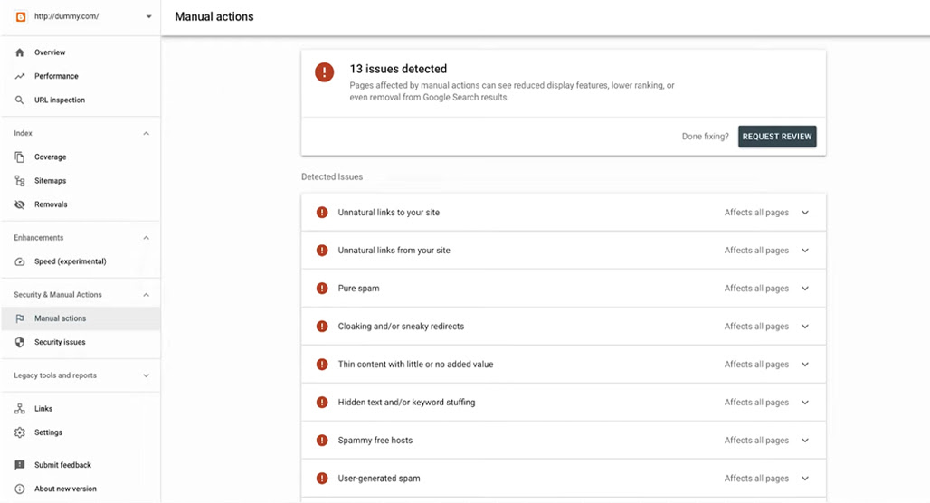The height and width of the screenshot is (503, 930).
Task: Click the error icon beside Thin content row
Action: click(321, 365)
